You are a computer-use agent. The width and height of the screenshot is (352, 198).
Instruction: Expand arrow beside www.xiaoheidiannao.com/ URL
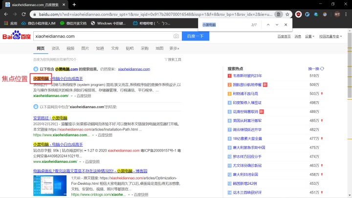[80, 162]
